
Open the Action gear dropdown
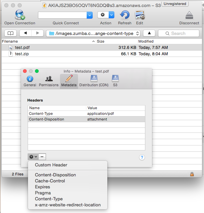coord(106,15)
